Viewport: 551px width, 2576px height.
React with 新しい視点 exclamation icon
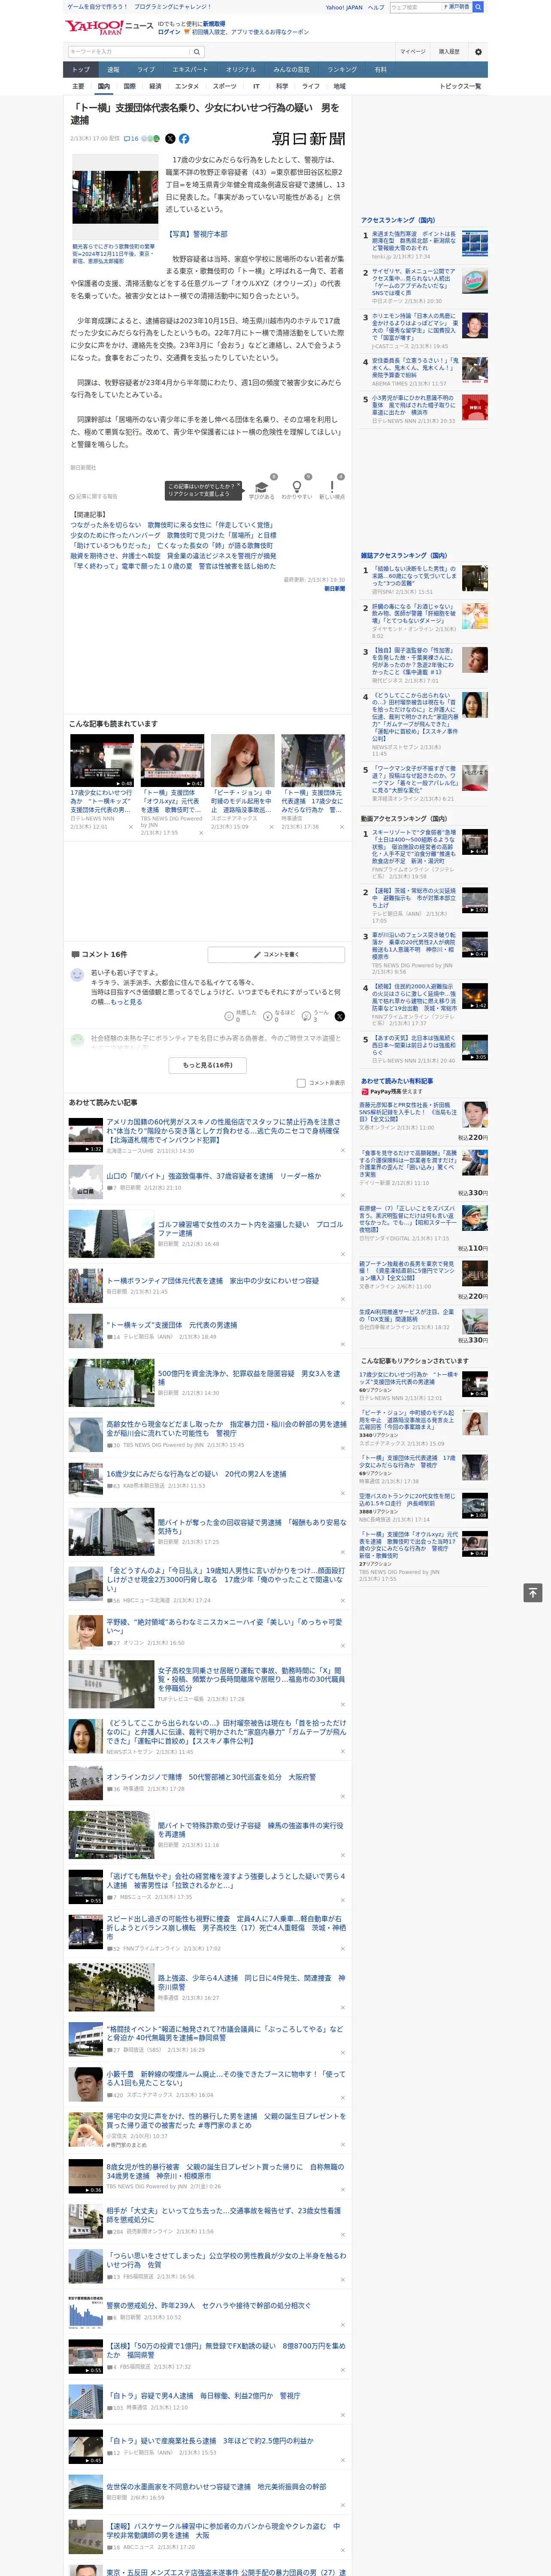pos(332,487)
